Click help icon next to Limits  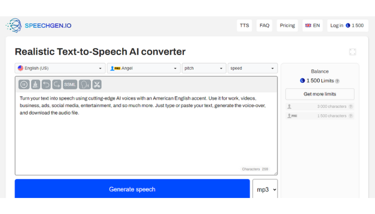pos(337,81)
